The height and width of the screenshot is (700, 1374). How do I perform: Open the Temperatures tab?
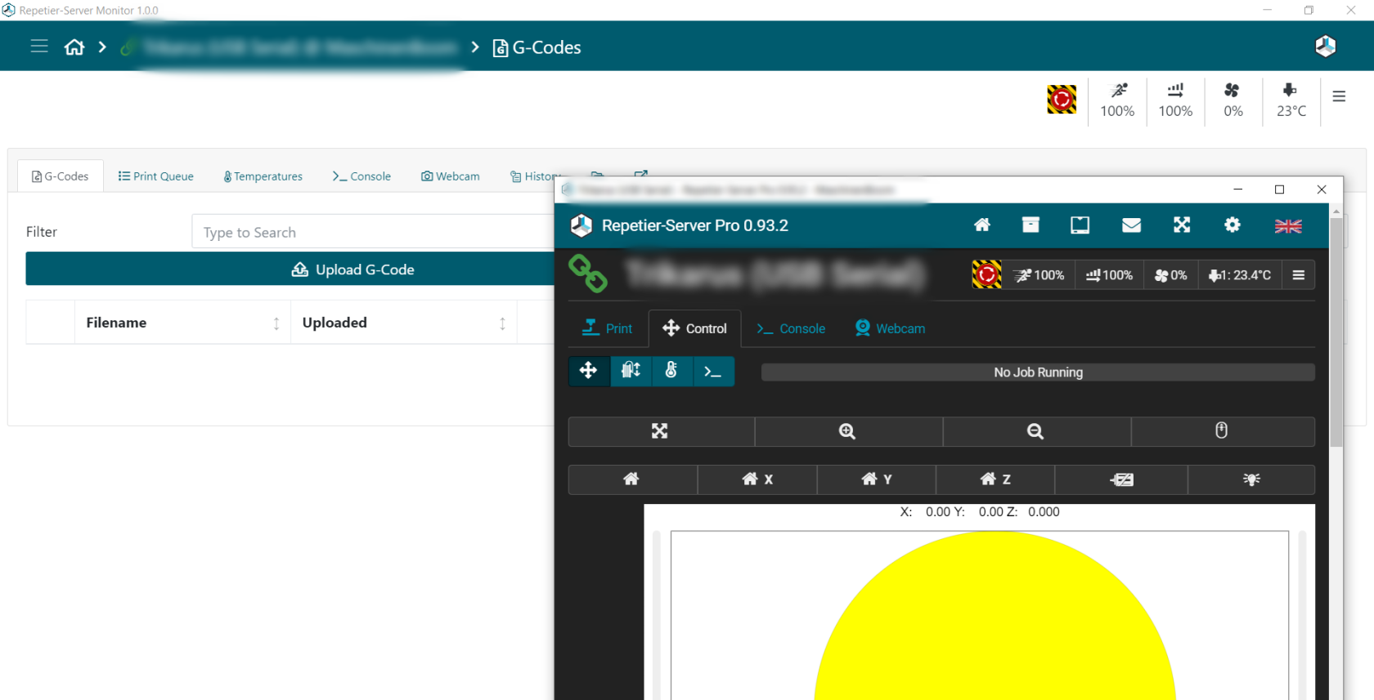[x=263, y=176]
